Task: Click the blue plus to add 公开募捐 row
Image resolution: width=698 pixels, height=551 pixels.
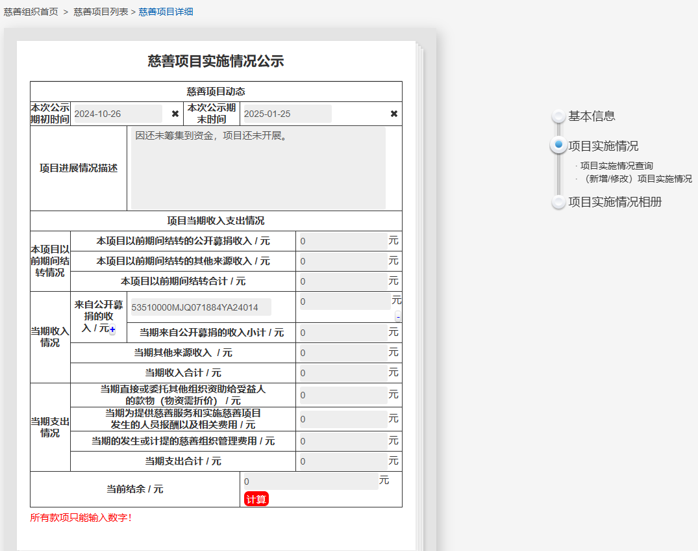Action: [112, 331]
